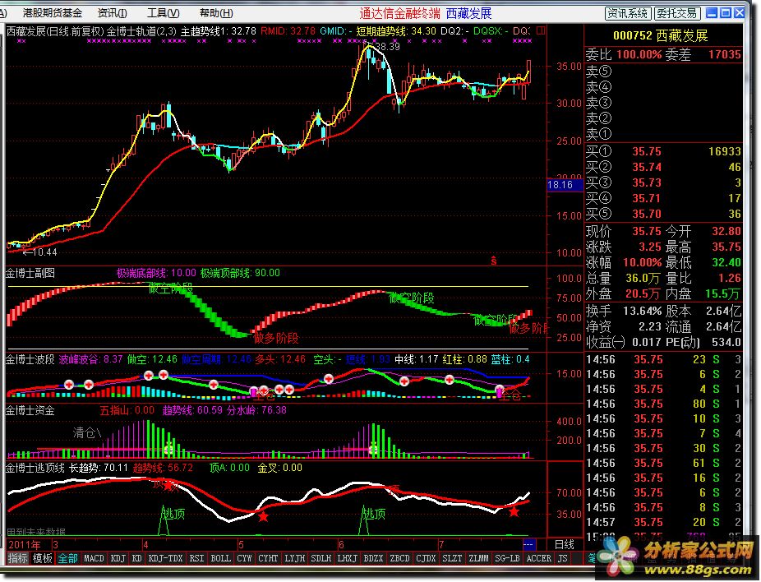Switch to the ZBCD indicator tab

point(399,558)
